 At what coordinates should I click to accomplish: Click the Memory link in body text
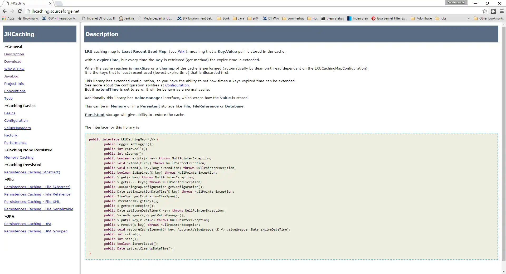(118, 106)
